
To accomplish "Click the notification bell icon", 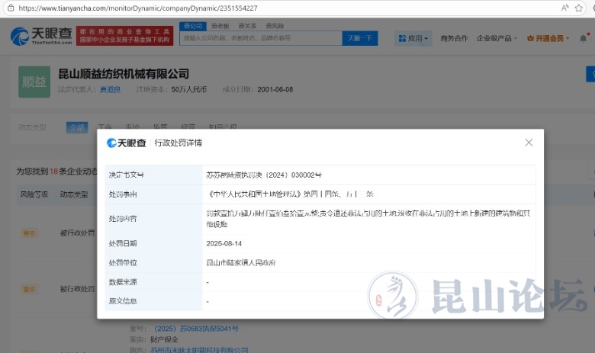I will coord(583,38).
